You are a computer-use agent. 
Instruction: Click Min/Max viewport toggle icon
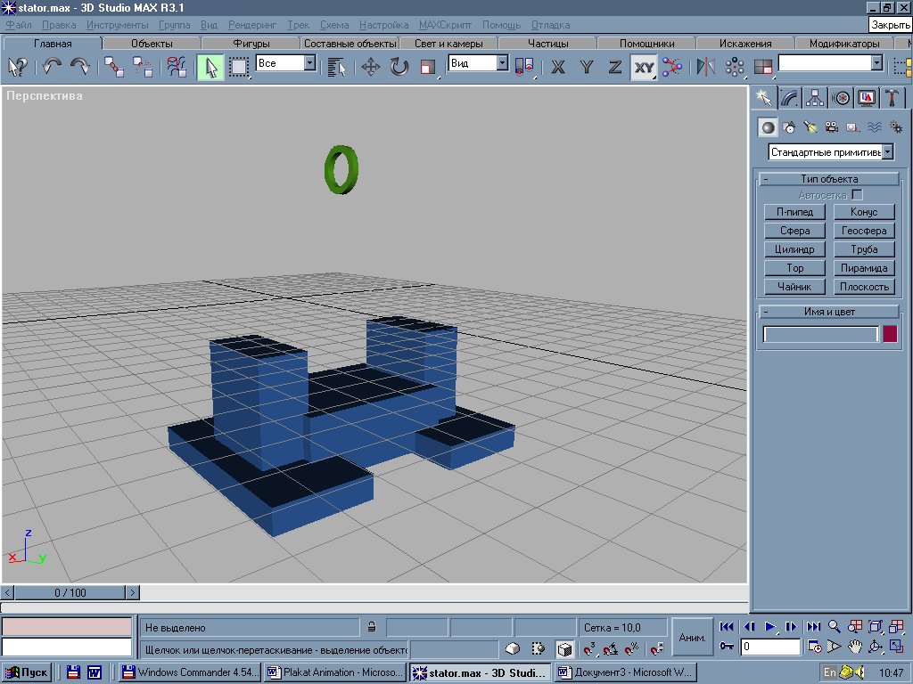click(896, 647)
